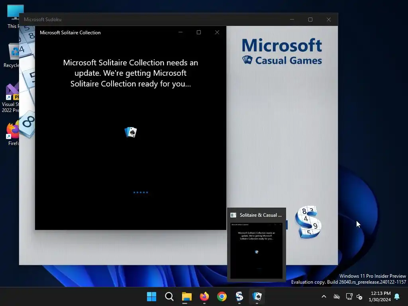
Task: Switch to Microsoft Sudoku taskbar icon
Action: tap(239, 296)
